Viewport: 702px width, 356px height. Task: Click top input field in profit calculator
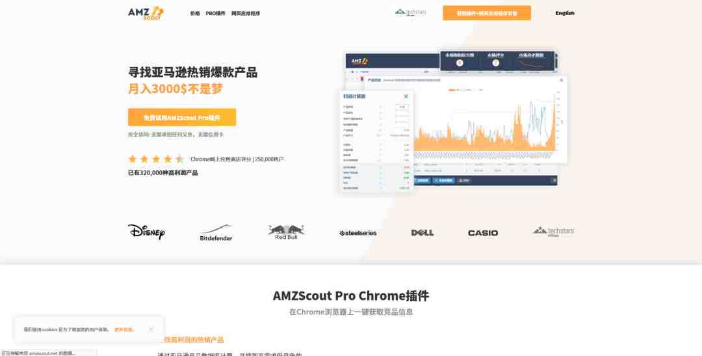[402, 107]
